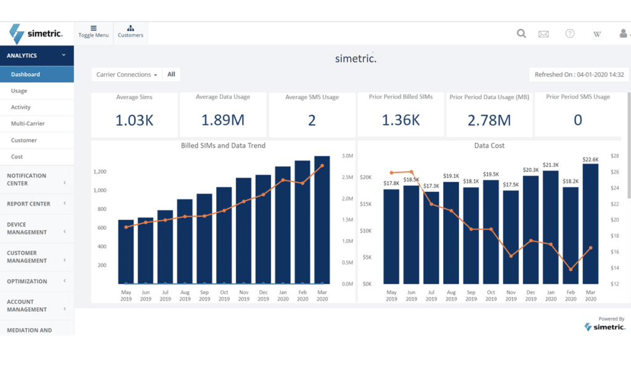Click the Refreshed On timestamp
Viewport: 631px width, 389px height.
pos(579,74)
